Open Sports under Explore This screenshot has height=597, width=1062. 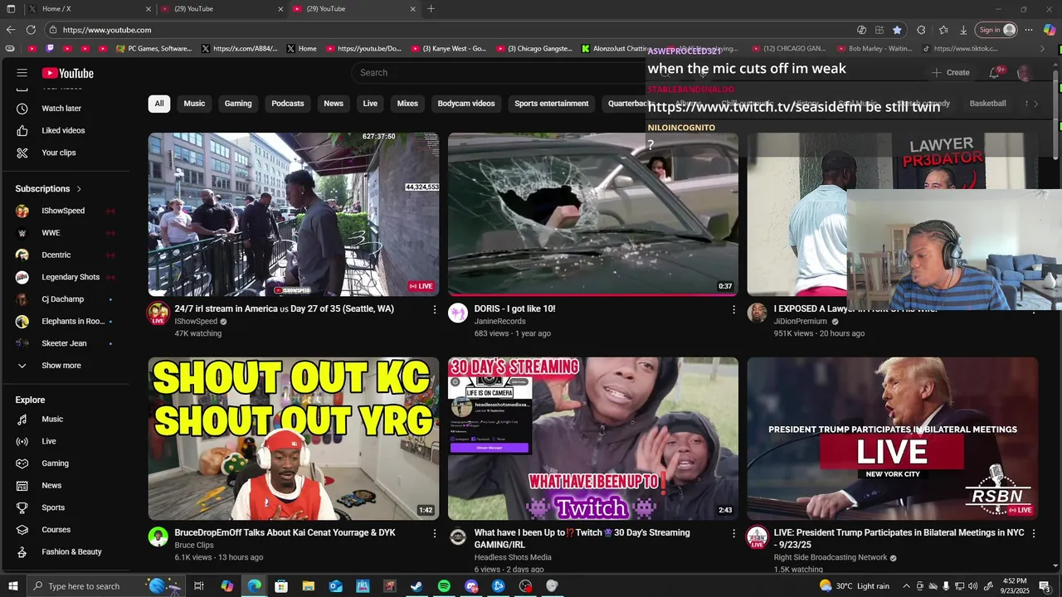point(53,507)
